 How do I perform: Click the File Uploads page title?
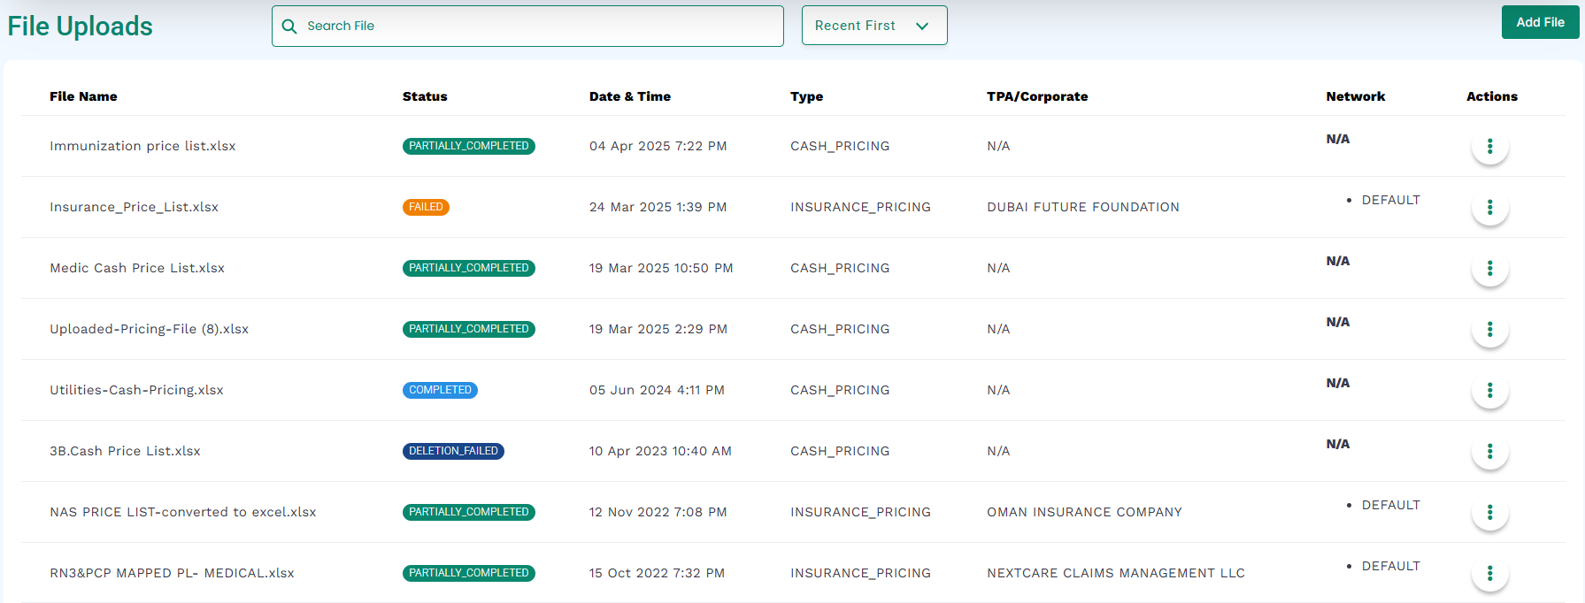point(80,27)
